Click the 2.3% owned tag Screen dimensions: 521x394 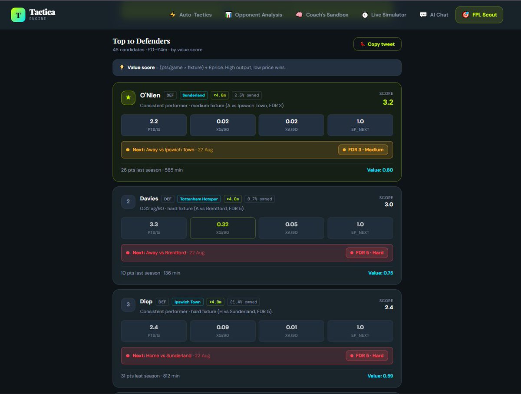[247, 95]
